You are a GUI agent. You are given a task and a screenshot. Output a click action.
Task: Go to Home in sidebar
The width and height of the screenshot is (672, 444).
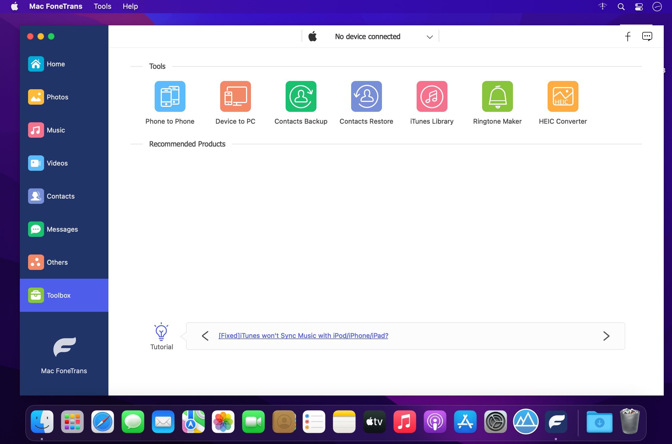(64, 64)
